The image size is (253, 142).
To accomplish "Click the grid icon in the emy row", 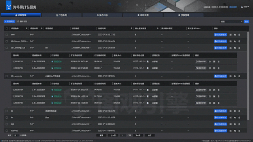I will pos(230,35).
